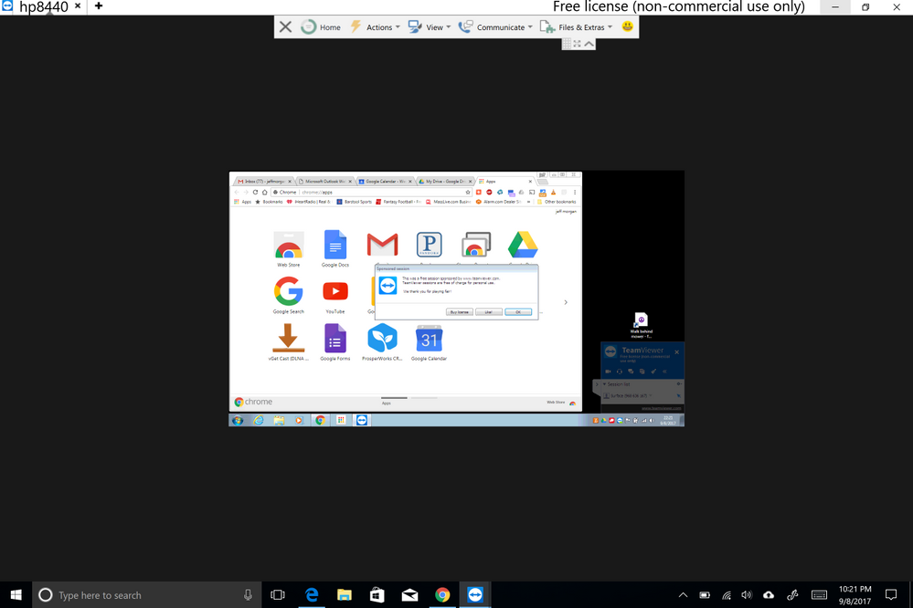Open Task View on local taskbar
Image resolution: width=913 pixels, height=608 pixels.
[278, 594]
